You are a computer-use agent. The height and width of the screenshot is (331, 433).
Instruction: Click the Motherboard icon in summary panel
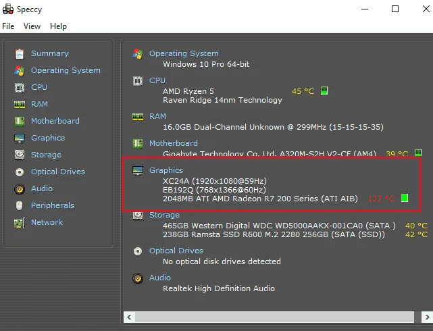138,144
